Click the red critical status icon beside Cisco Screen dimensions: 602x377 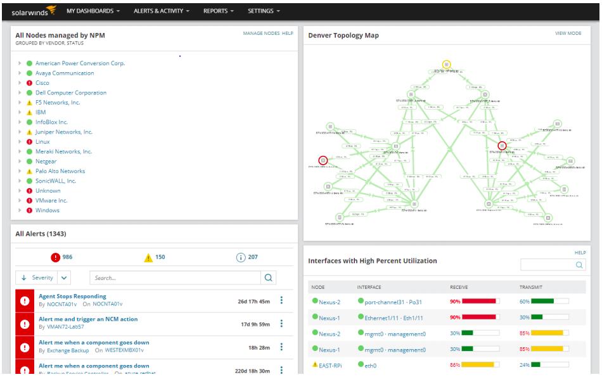tap(29, 83)
